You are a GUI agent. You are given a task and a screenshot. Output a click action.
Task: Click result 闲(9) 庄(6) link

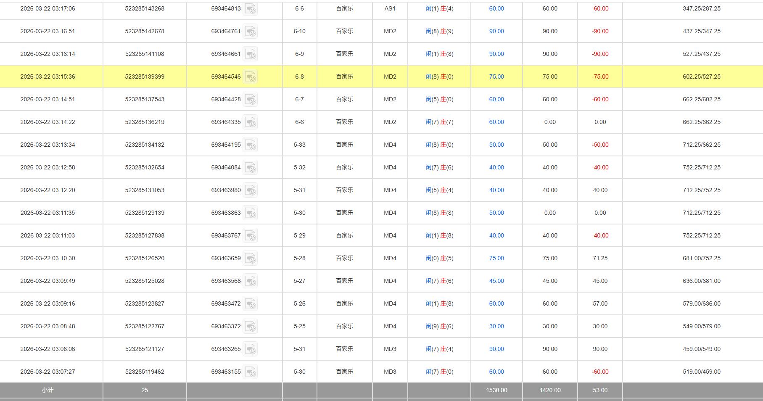pos(439,326)
